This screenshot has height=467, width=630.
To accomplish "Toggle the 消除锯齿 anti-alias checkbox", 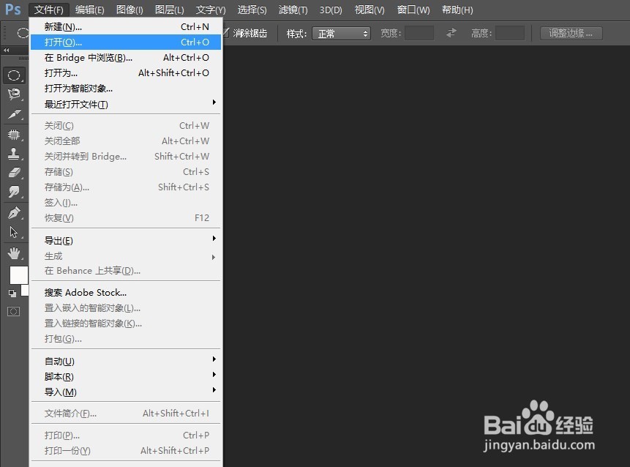I will 226,33.
